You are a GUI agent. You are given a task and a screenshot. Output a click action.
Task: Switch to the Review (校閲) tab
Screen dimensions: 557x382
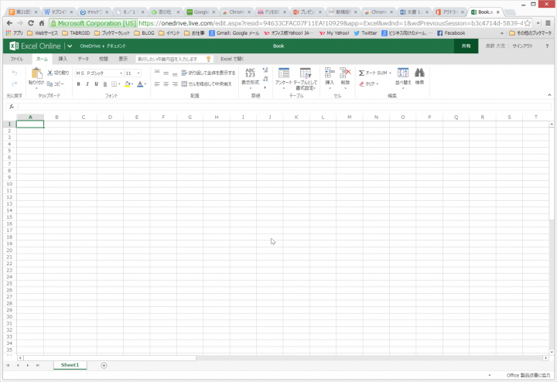click(x=104, y=59)
